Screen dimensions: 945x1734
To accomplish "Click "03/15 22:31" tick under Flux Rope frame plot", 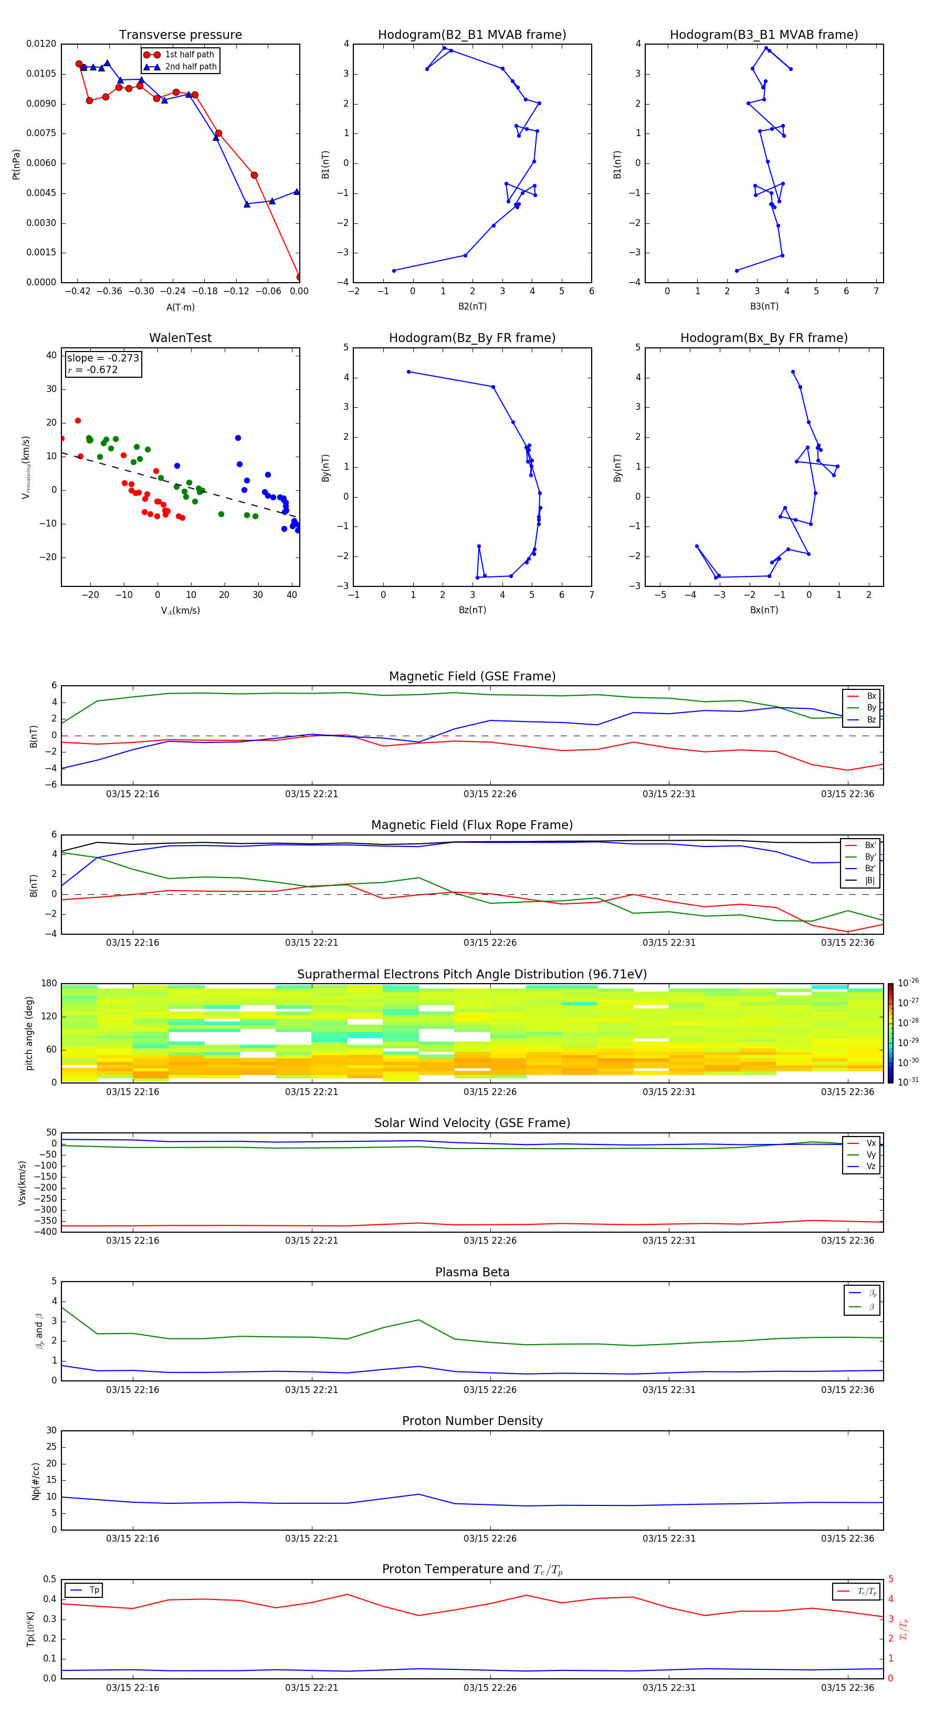I will pos(668,943).
